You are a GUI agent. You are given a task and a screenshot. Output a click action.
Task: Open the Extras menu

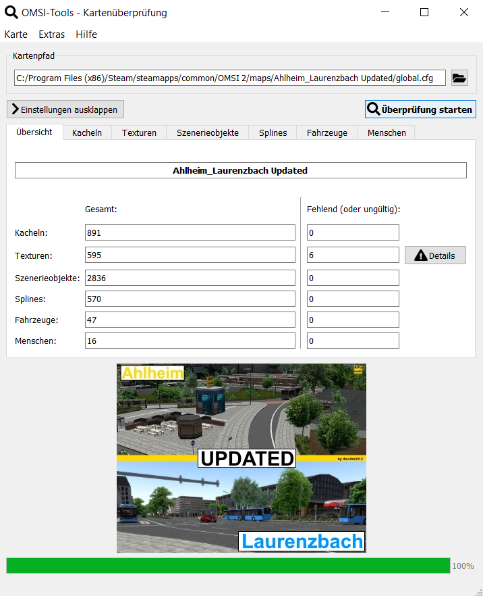(52, 34)
